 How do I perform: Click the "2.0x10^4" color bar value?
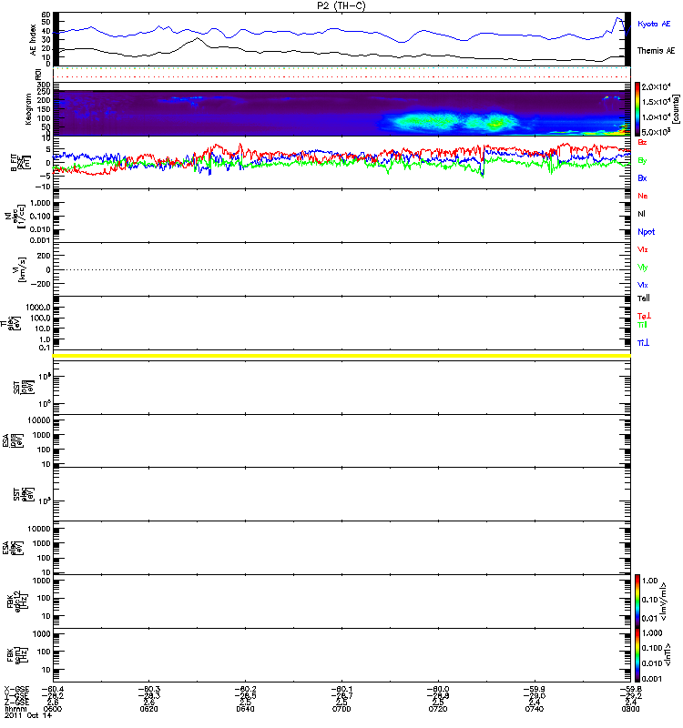coord(656,86)
